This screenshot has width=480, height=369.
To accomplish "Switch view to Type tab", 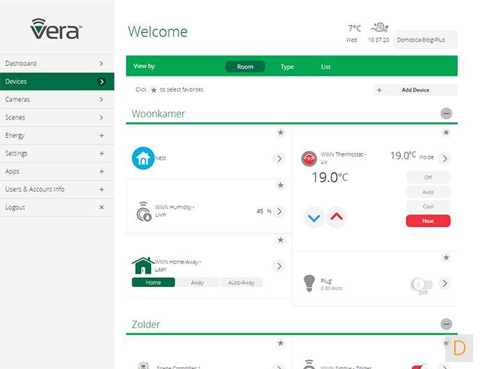I will [287, 67].
